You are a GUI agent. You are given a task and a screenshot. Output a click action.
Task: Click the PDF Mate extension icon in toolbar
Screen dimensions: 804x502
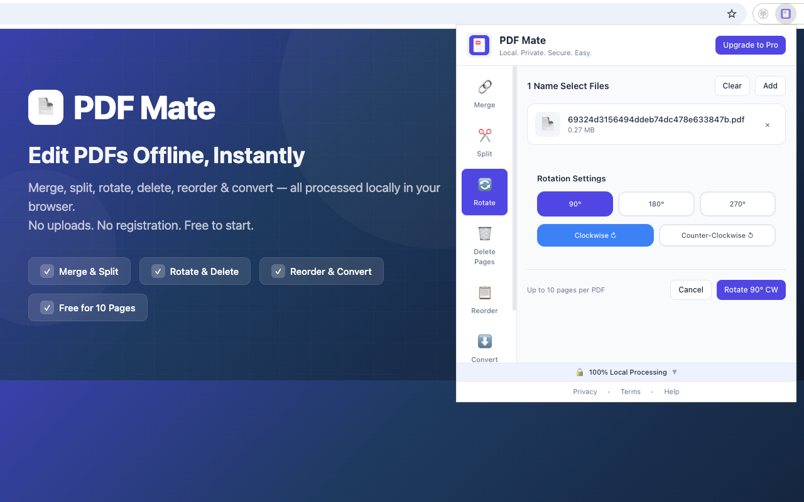[786, 14]
